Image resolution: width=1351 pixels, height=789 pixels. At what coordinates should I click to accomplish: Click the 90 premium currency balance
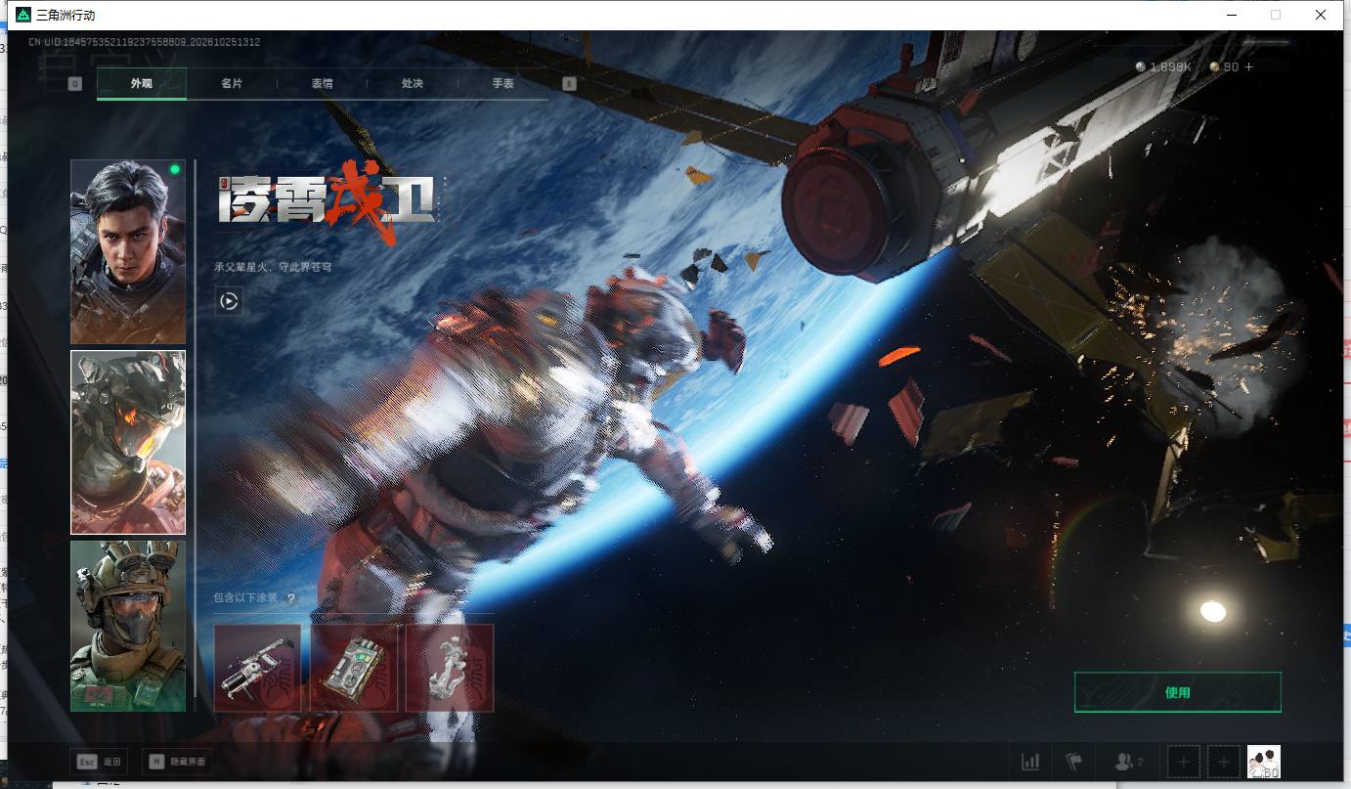pos(1224,67)
